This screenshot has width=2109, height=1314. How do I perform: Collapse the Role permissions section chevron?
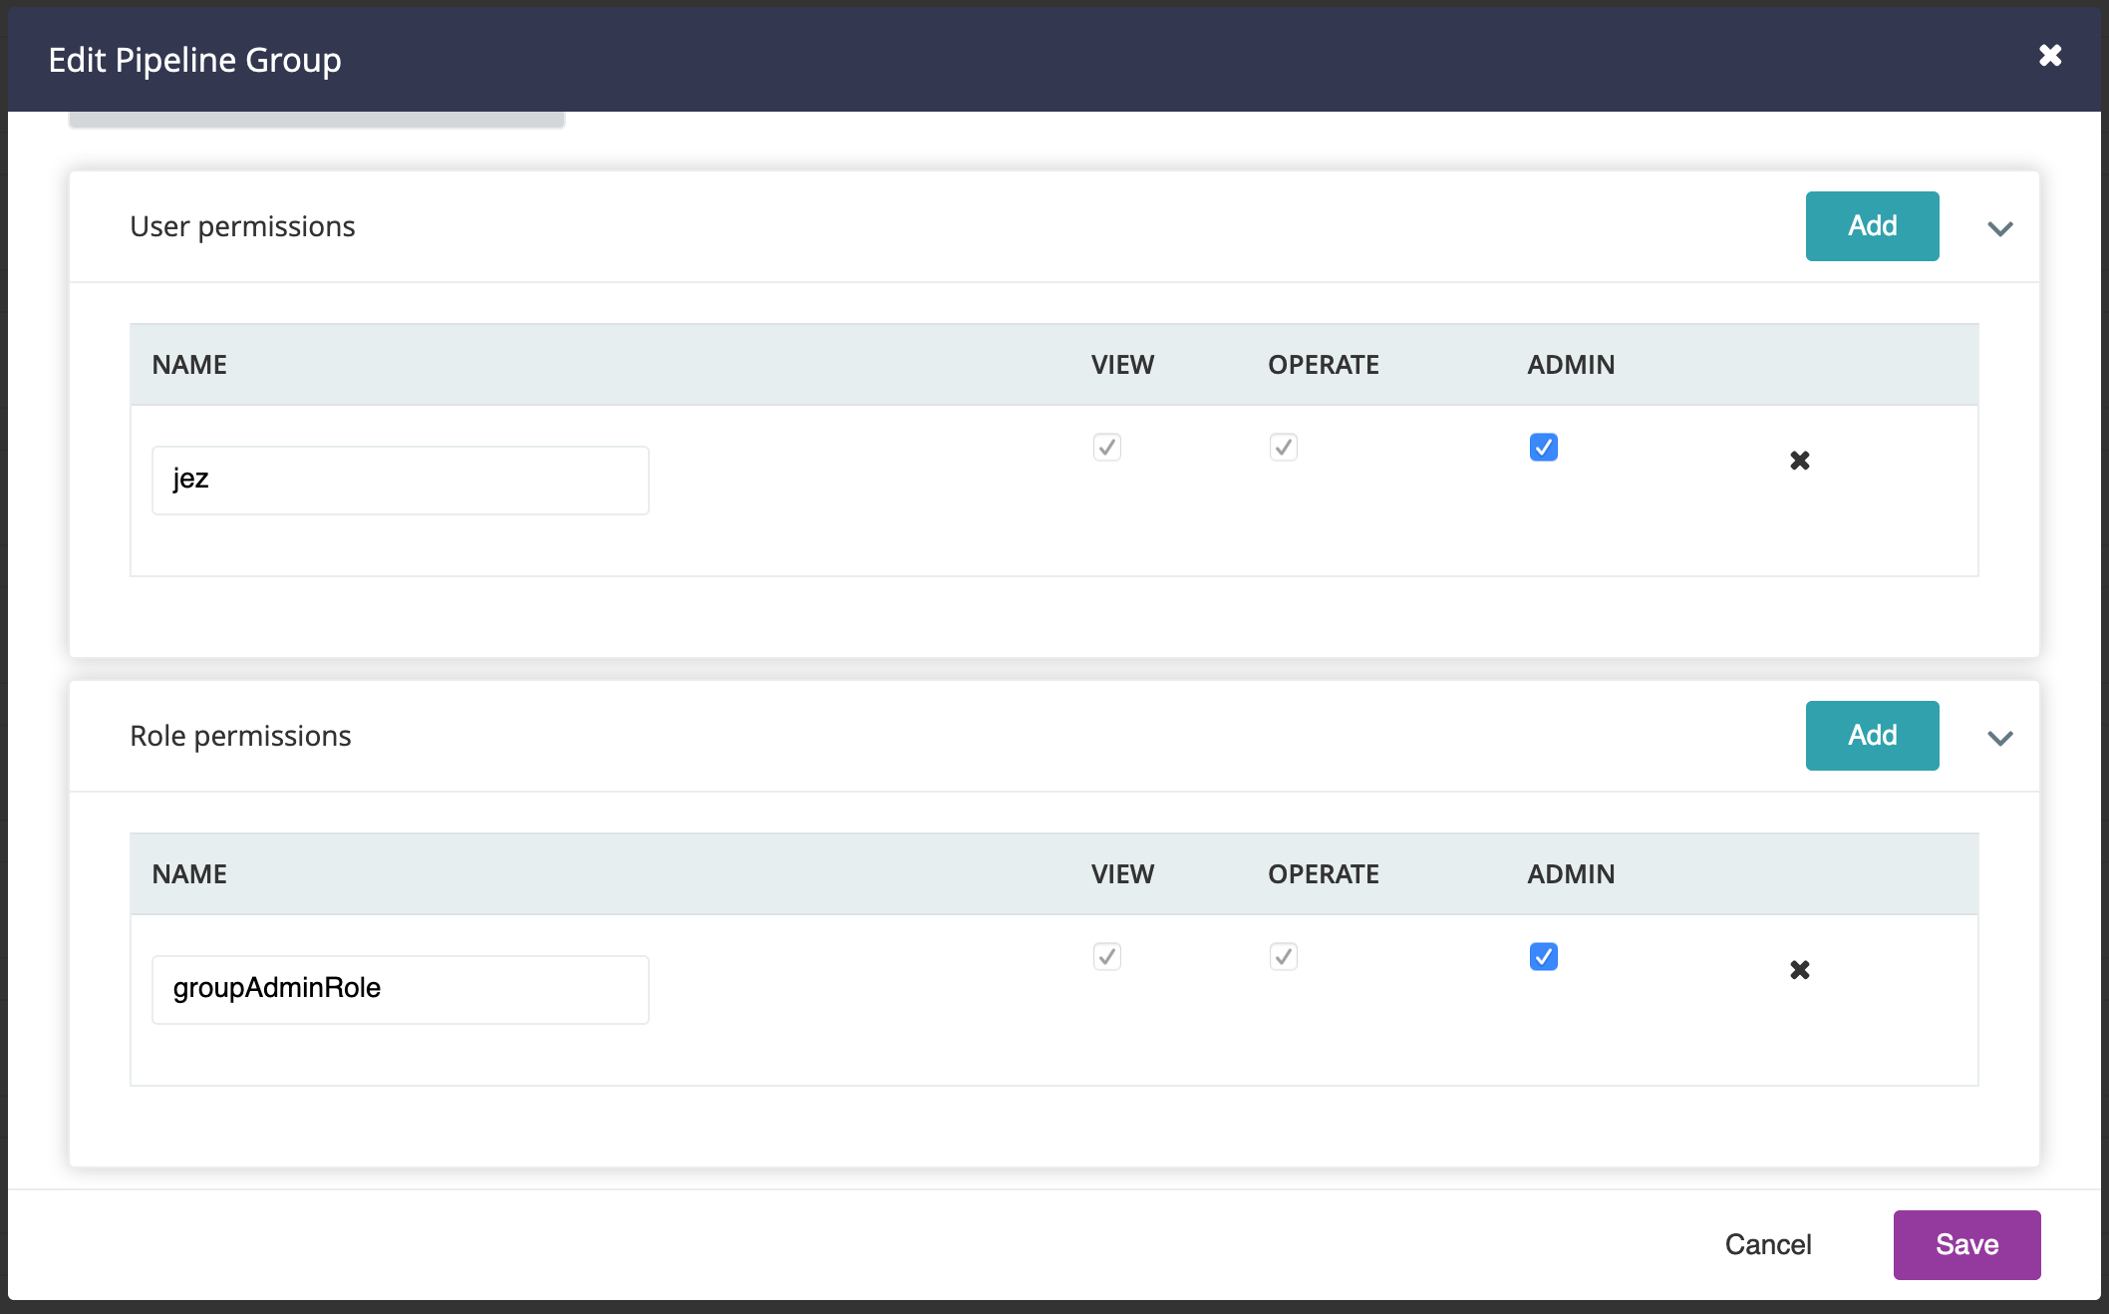pyautogui.click(x=2000, y=738)
